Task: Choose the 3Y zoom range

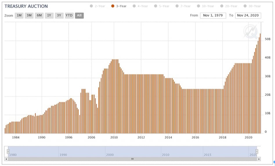Action: coord(59,16)
